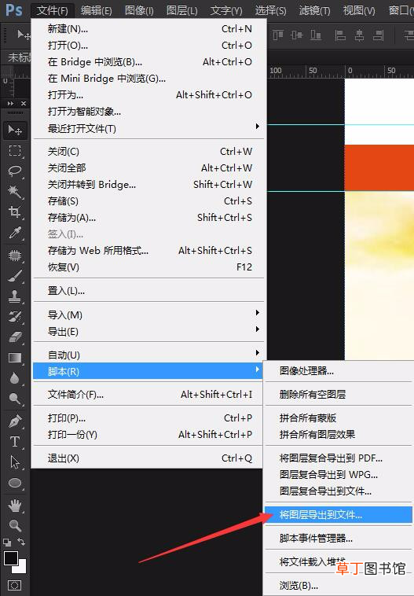Viewport: 414px width, 596px height.
Task: Choose 存储为 Web 所用格式...
Action: pos(149,251)
